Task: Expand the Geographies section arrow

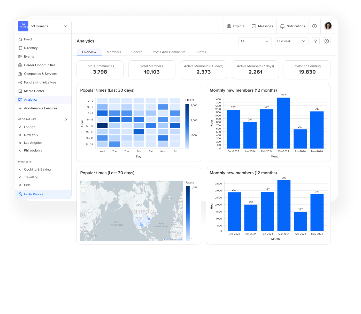Action: click(x=66, y=119)
